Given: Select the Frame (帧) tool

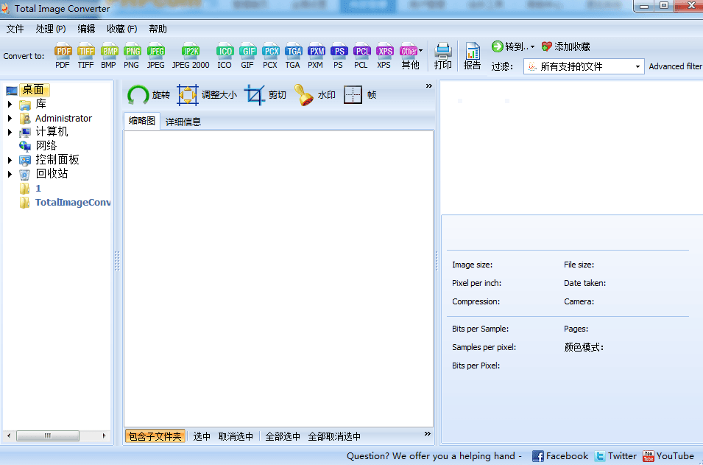Looking at the screenshot, I should 360,95.
